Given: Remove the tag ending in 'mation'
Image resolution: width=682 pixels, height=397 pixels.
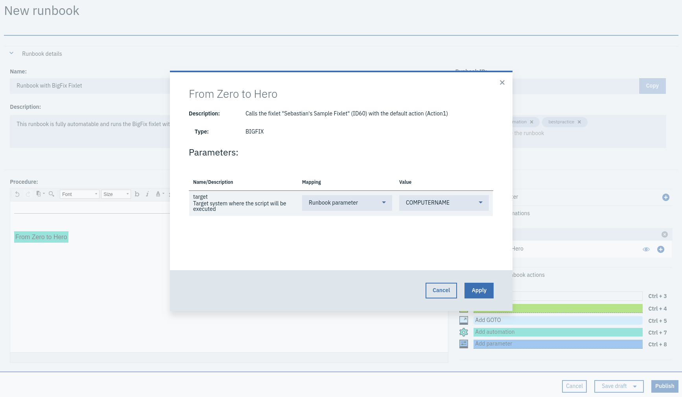Looking at the screenshot, I should 532,122.
